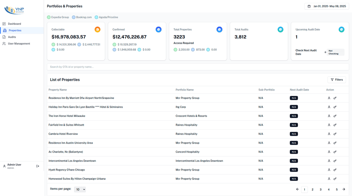The image size is (352, 196).
Task: Click Expedia Group green legend swatch
Action: pyautogui.click(x=49, y=17)
